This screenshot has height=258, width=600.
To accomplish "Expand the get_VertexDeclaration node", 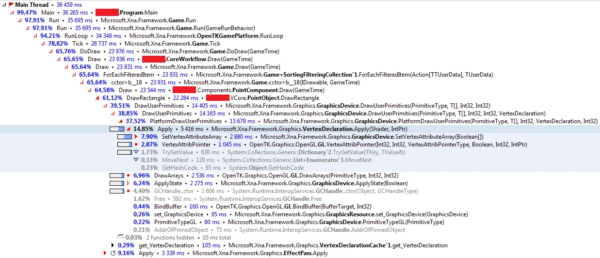I will coord(113,245).
